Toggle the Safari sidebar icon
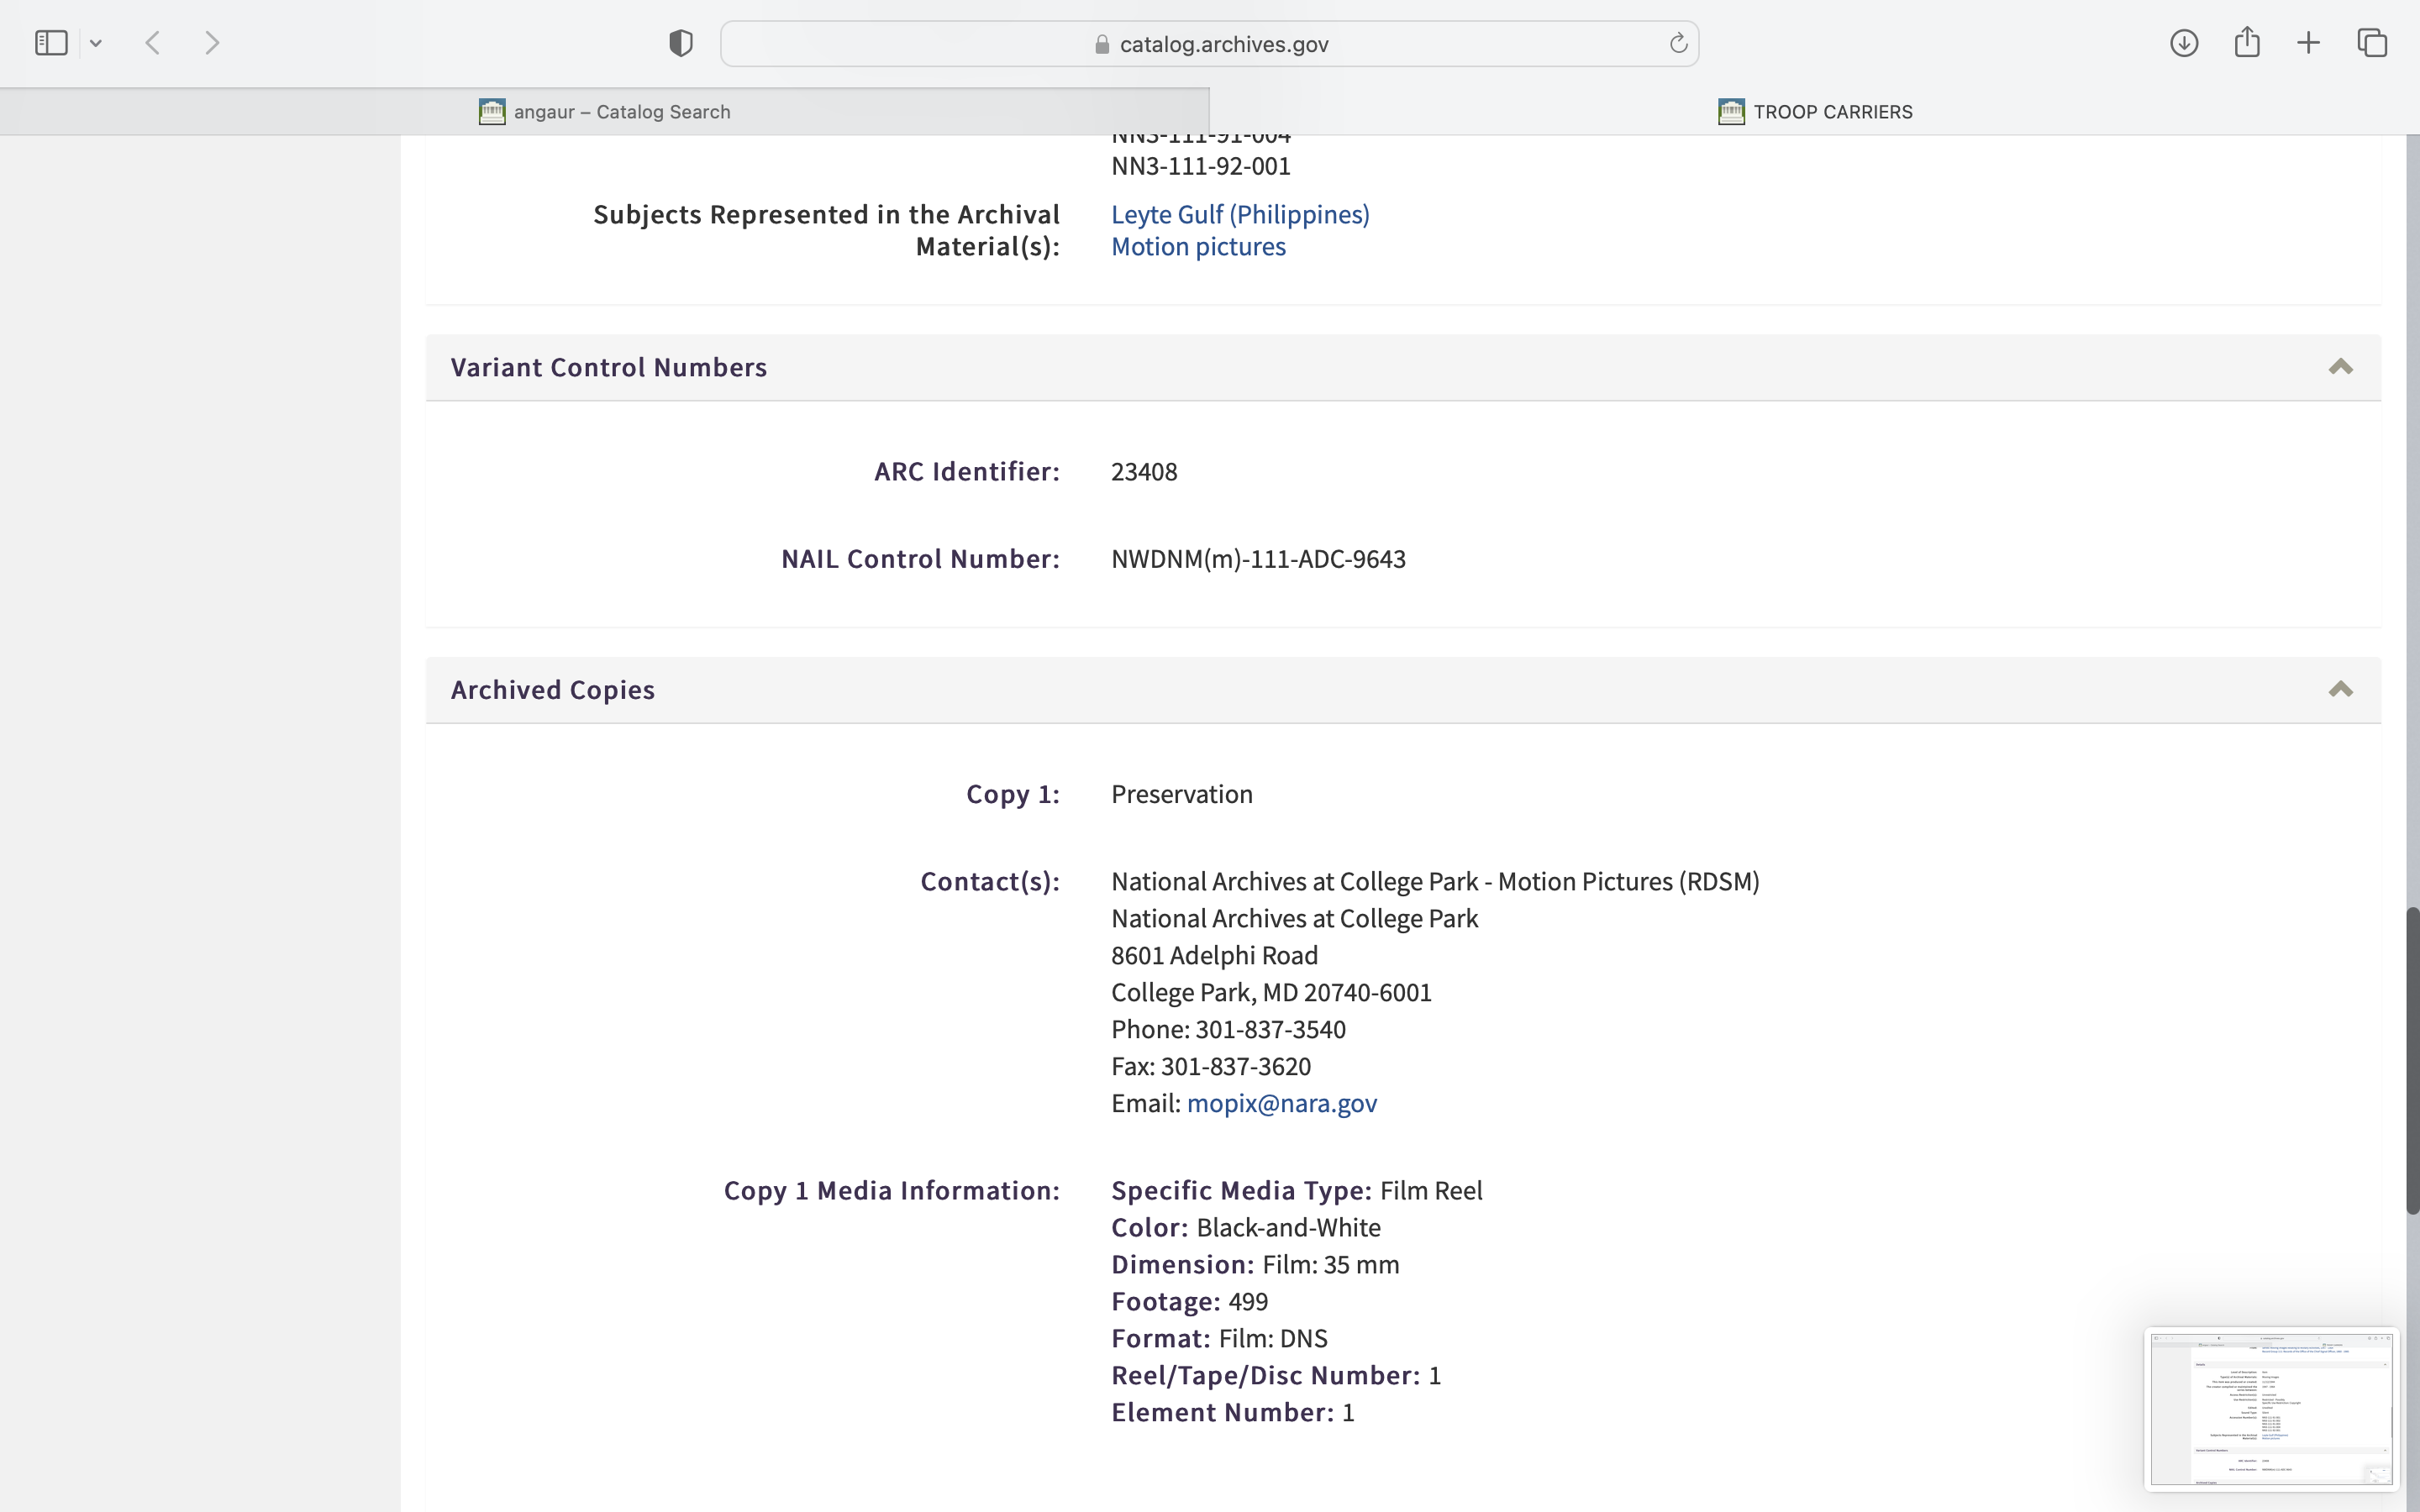 51,43
